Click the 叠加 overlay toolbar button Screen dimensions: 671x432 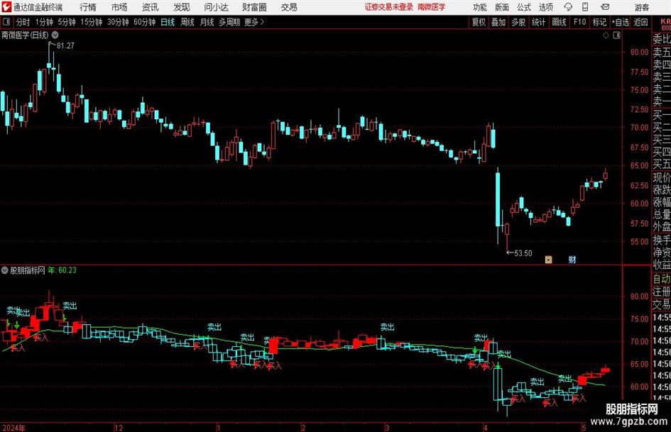[498, 22]
